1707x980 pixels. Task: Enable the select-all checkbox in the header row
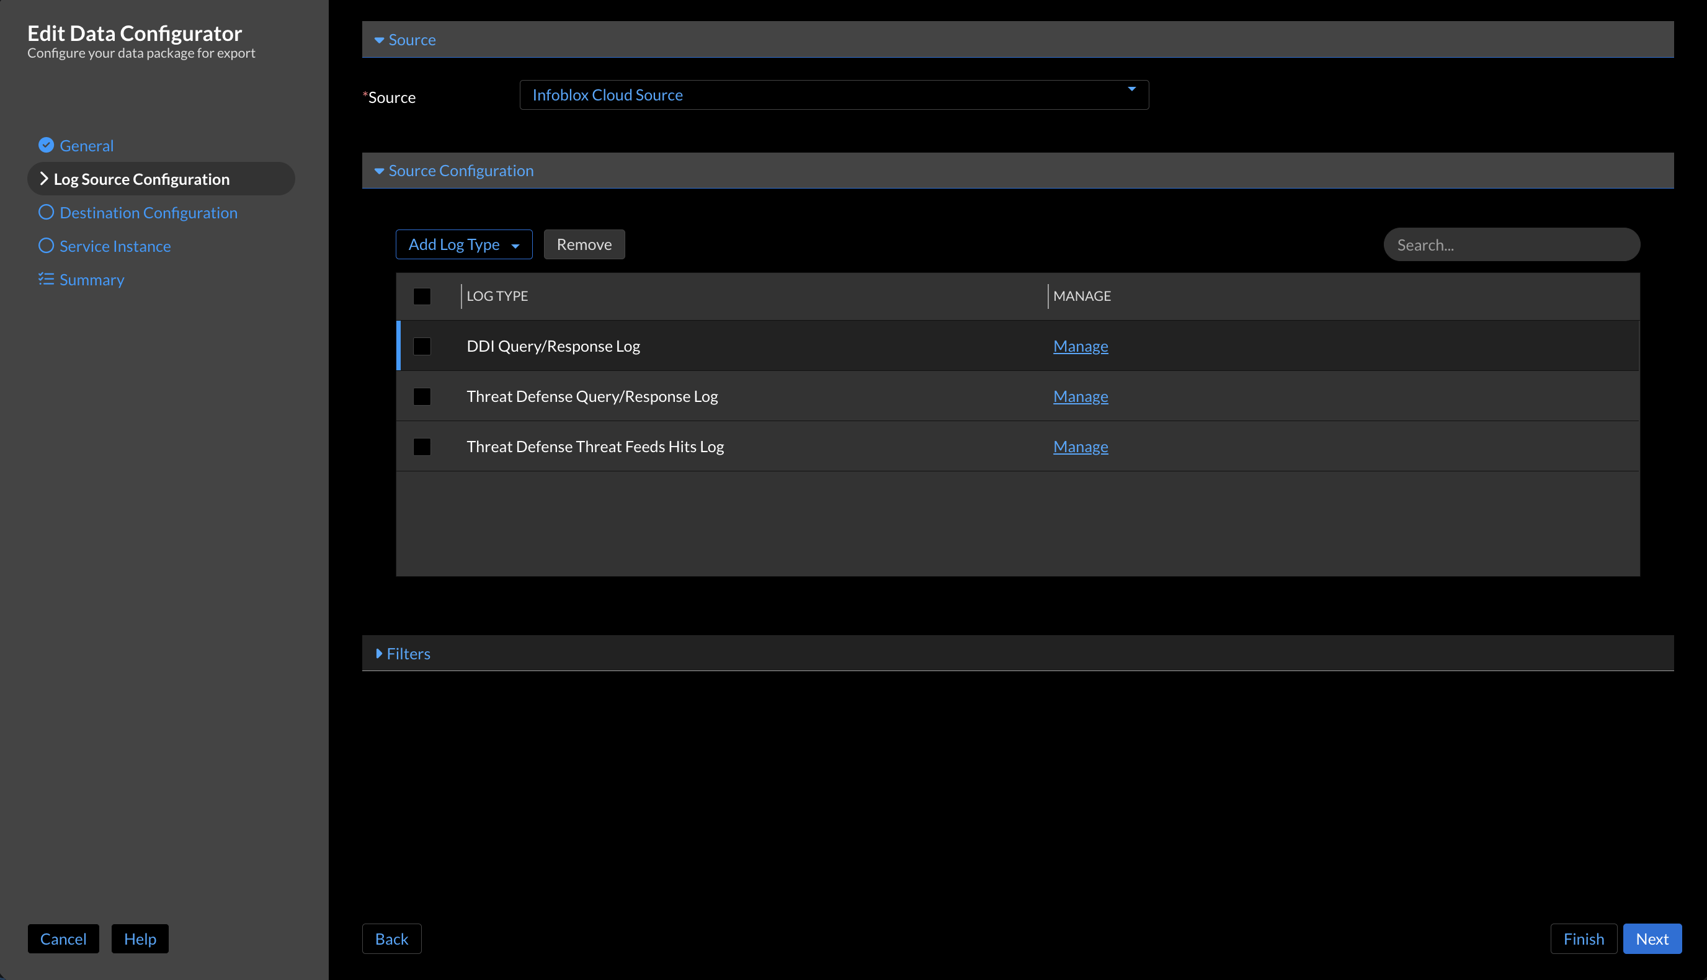[422, 295]
